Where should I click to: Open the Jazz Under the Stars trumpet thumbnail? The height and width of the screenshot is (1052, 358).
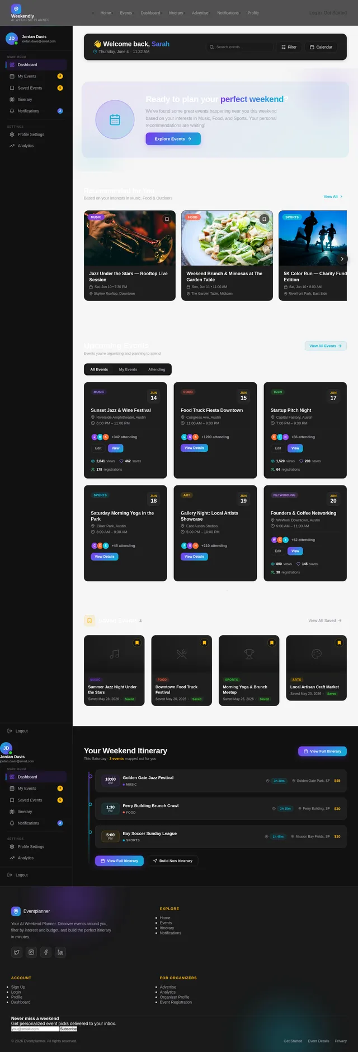point(130,238)
